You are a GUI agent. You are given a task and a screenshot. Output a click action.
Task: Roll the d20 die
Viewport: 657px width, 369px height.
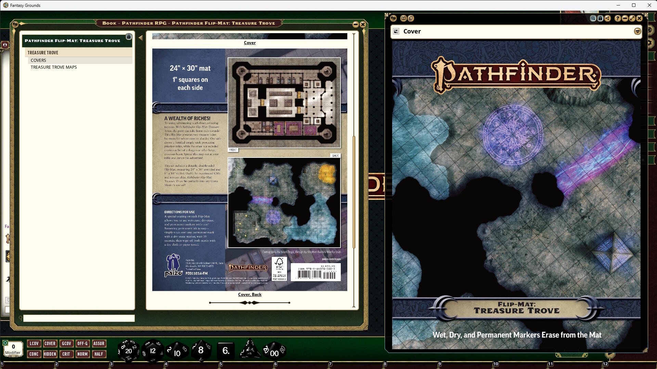(128, 350)
